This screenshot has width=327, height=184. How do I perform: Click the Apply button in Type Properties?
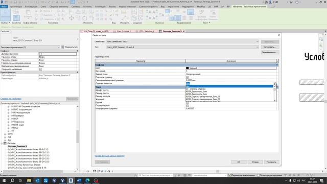271,162
